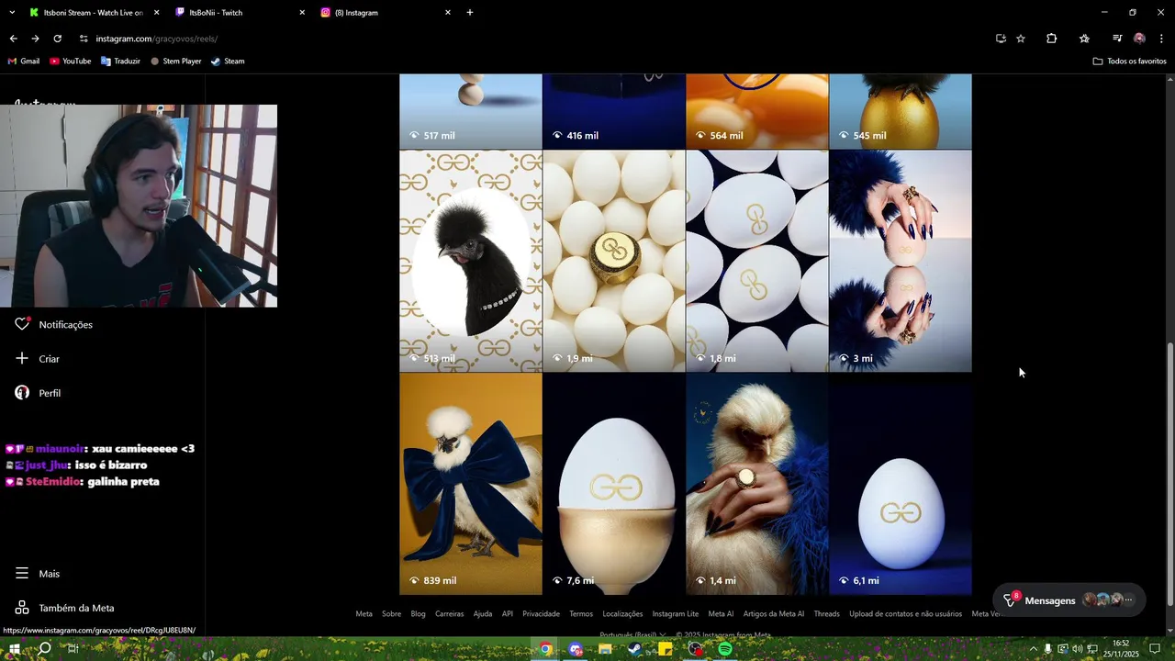Open the Traduzir bookmark
This screenshot has height=661, width=1175.
tap(120, 62)
